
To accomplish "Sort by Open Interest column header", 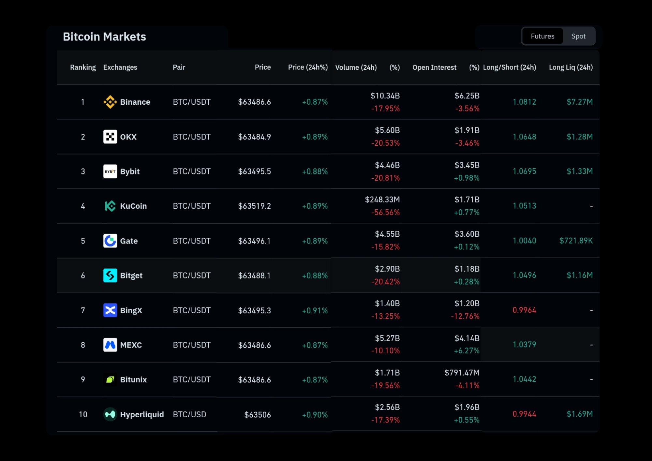I will tap(434, 67).
